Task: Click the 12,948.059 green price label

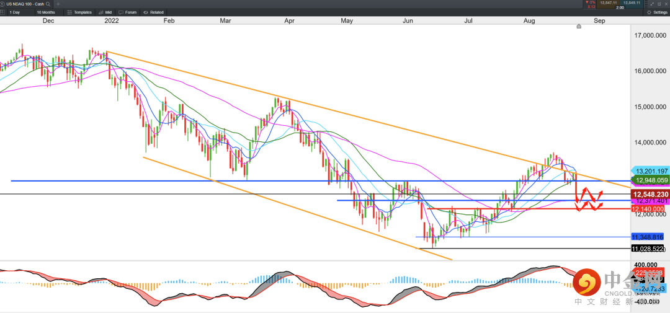Action: pos(650,180)
